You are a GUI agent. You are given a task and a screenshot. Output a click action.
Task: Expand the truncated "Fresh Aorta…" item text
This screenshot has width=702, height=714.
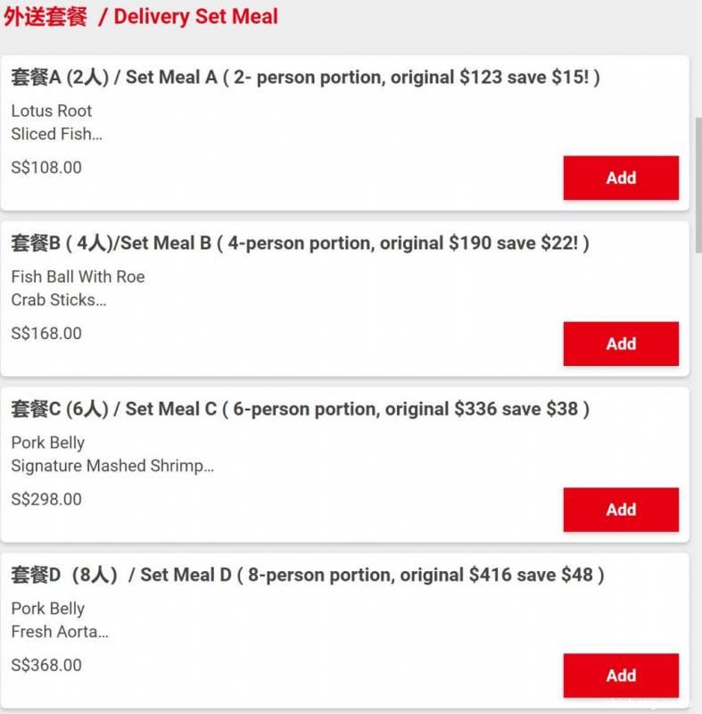click(60, 633)
